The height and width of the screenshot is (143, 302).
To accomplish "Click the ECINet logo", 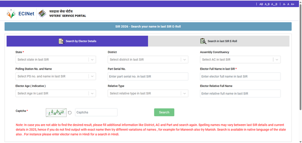I will click(20, 14).
